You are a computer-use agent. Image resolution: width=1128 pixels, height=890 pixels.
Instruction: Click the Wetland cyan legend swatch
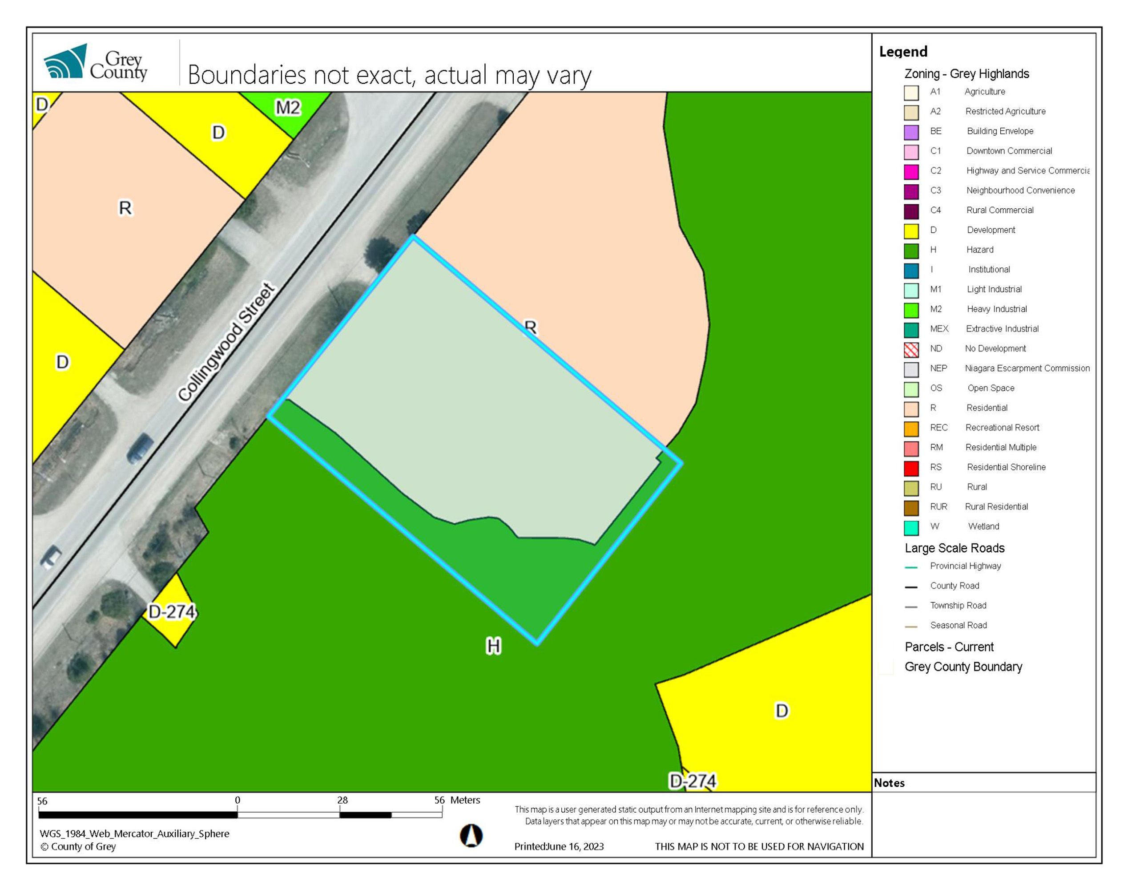coord(911,527)
